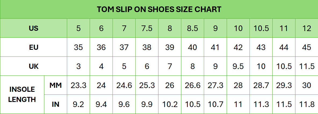Select the UK row header

(34, 66)
